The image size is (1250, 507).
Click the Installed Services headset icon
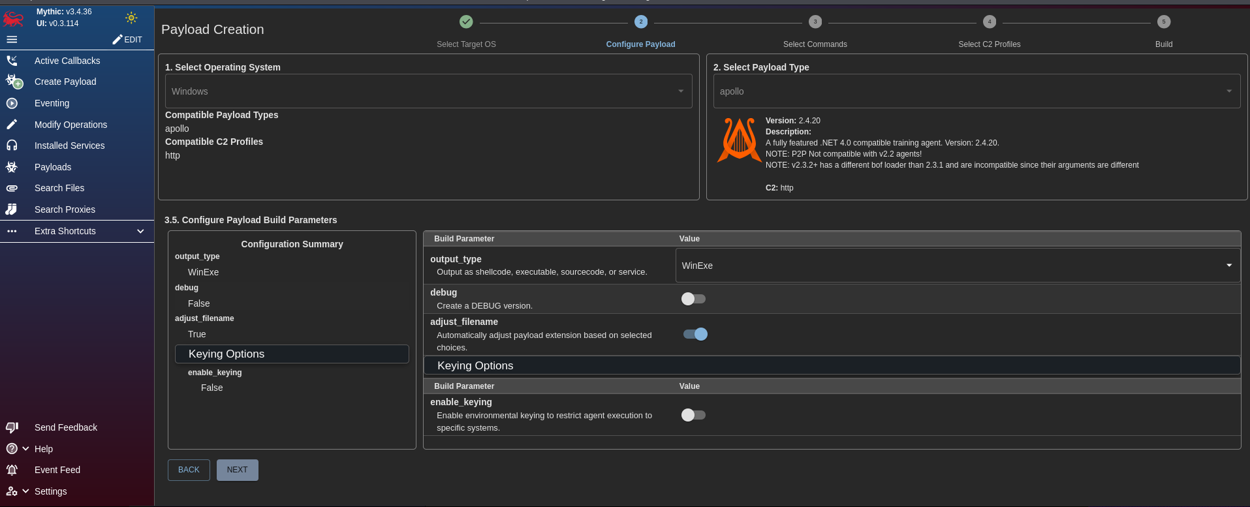pyautogui.click(x=12, y=146)
